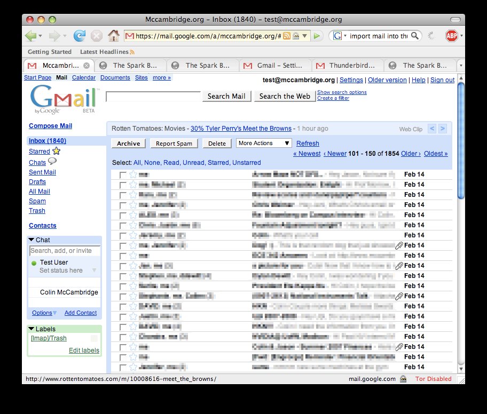Tick the checkbox of the first email
This screenshot has height=414, width=487.
(123, 175)
